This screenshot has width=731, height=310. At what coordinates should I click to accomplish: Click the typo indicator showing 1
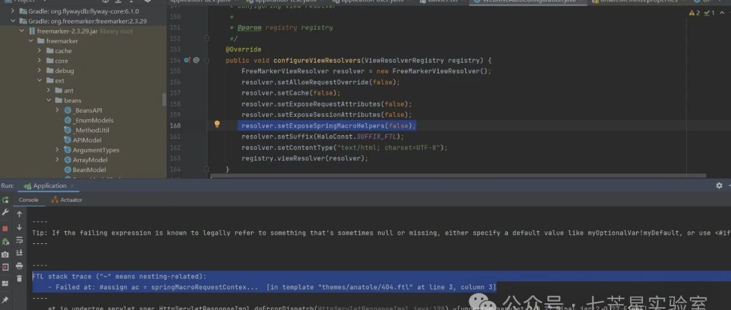[708, 13]
